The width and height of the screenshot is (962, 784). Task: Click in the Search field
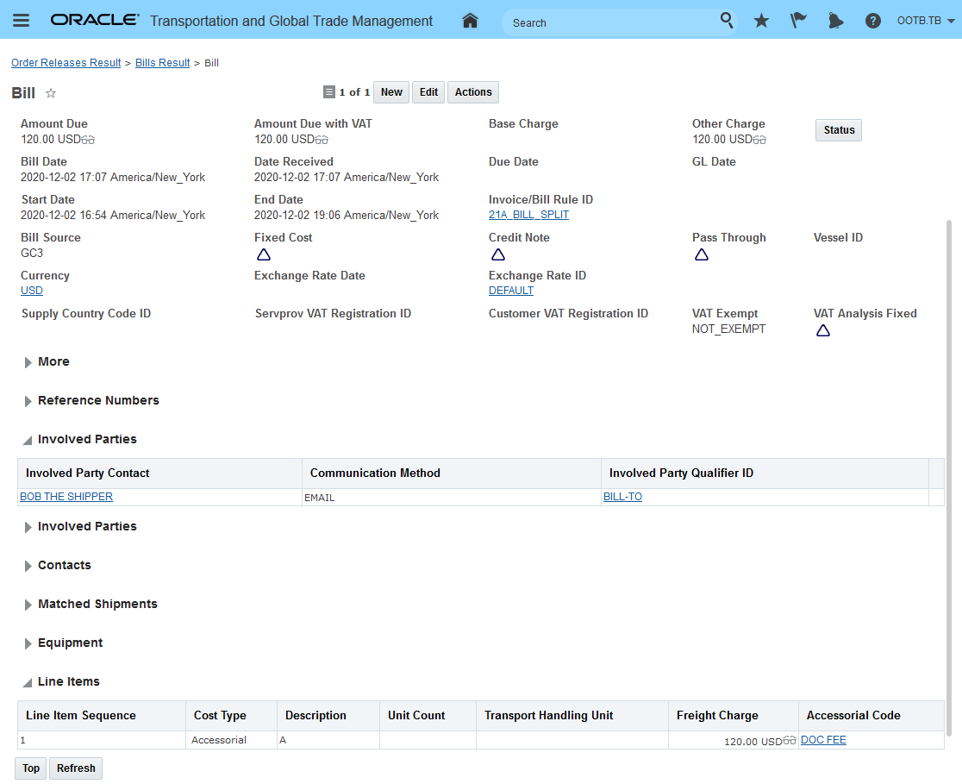point(612,22)
